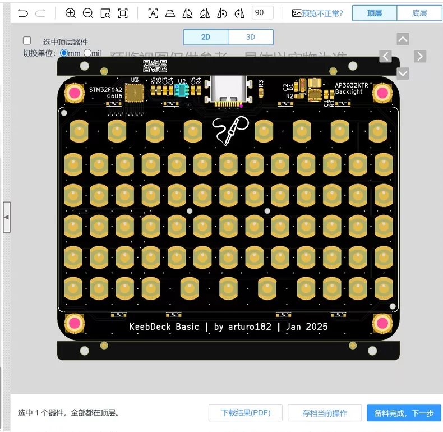This screenshot has width=443, height=432.
Task: Click the AP3032KTR Backlight label
Action: pos(352,88)
